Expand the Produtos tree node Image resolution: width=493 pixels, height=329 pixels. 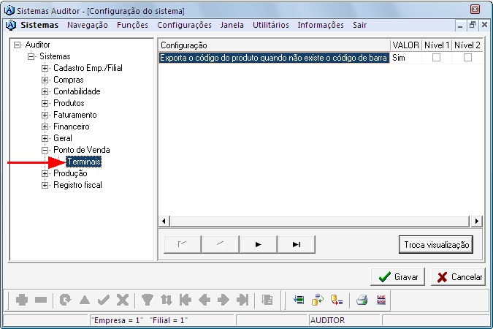click(x=45, y=104)
